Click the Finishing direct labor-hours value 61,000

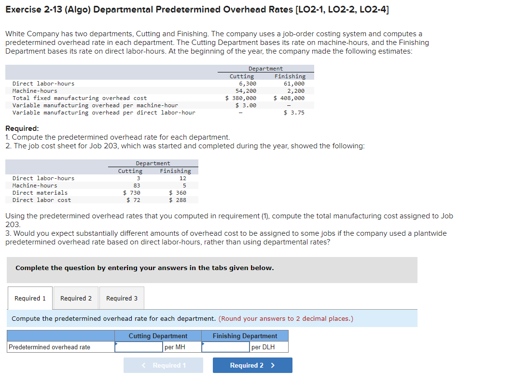coord(294,84)
